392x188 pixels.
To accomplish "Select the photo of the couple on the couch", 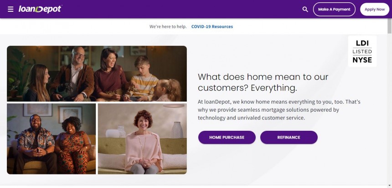I will (51, 139).
